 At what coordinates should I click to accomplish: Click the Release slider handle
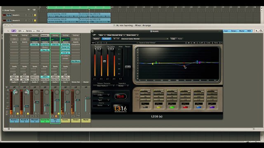[x=127, y=67]
